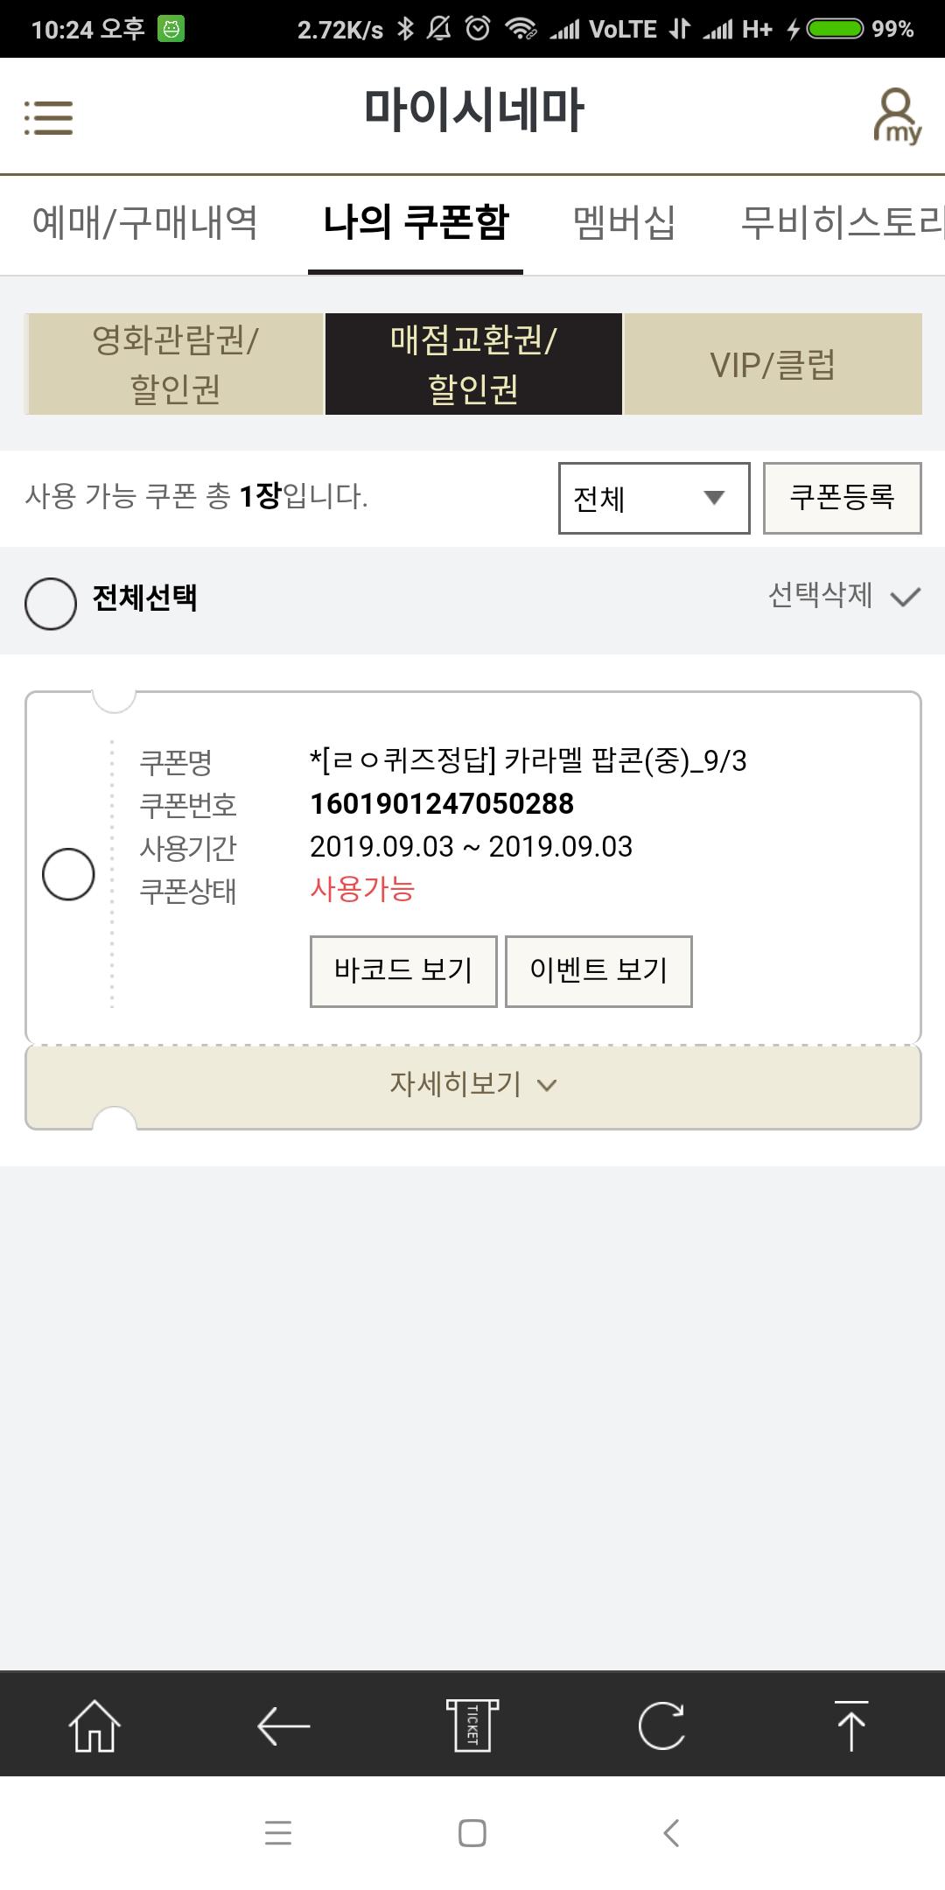Tap the My profile icon
The image size is (945, 1890).
897,115
